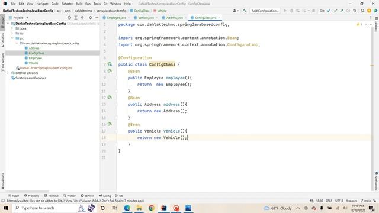
Task: Expand the lib folder
Action: (12, 33)
